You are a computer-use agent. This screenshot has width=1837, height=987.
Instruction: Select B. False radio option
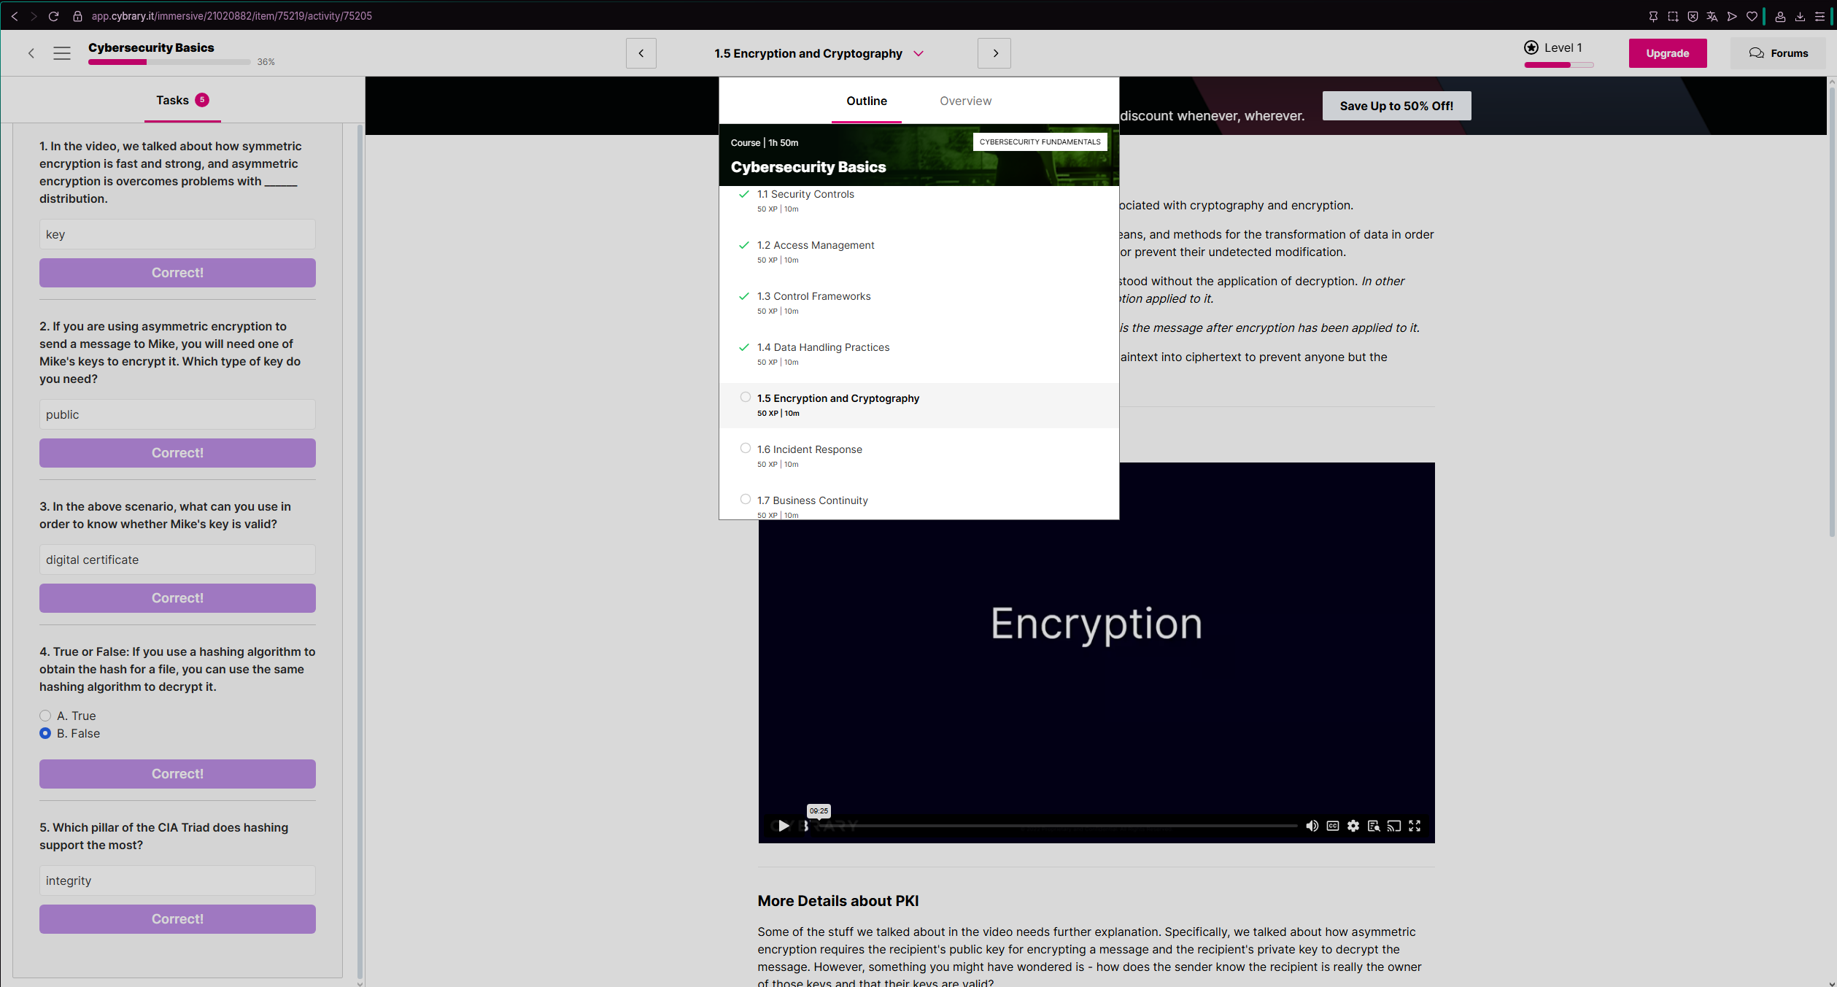[x=45, y=733]
